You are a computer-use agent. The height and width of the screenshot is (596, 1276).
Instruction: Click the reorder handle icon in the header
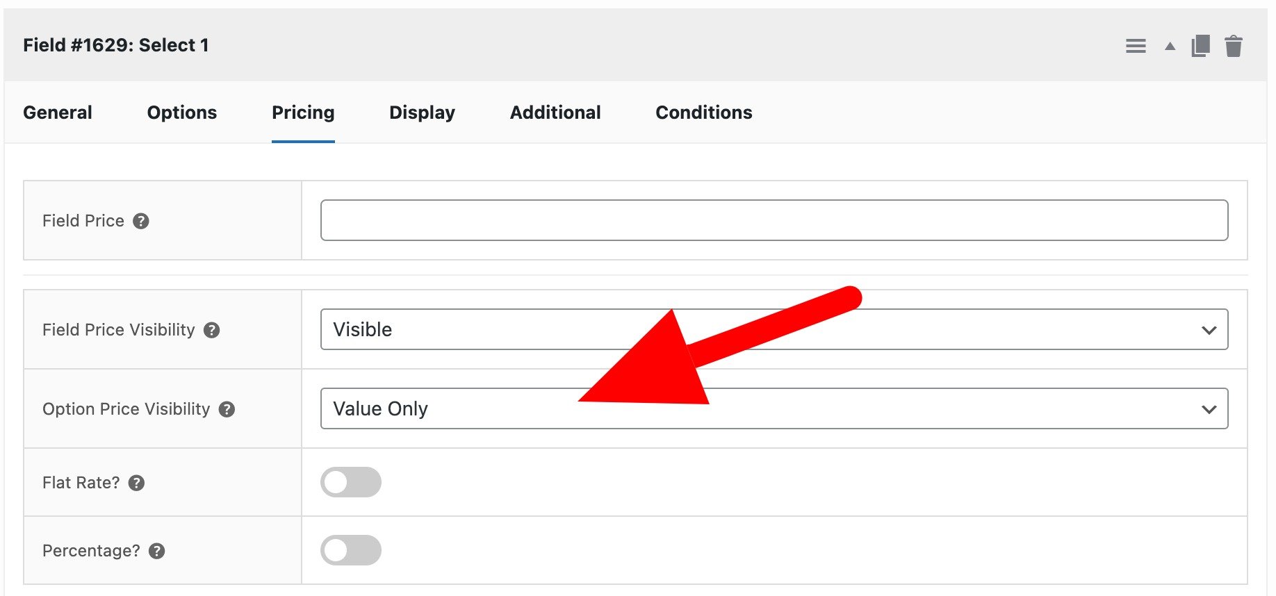click(x=1136, y=45)
